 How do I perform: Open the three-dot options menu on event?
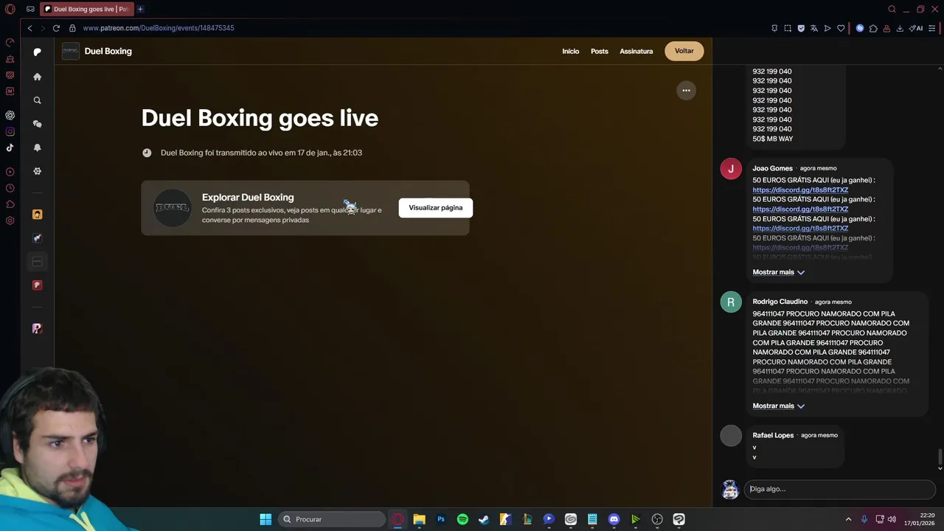(686, 91)
